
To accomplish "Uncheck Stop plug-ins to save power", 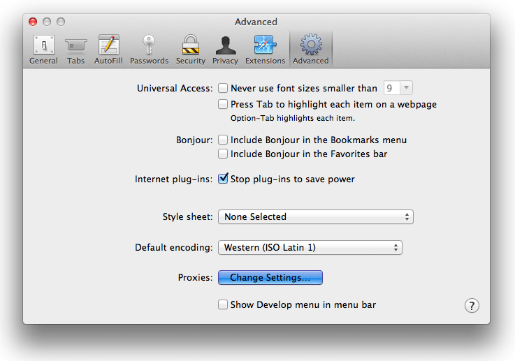I will (223, 179).
